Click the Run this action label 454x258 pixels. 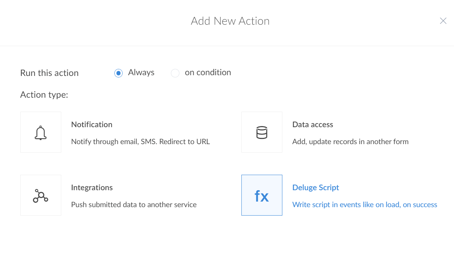click(49, 73)
